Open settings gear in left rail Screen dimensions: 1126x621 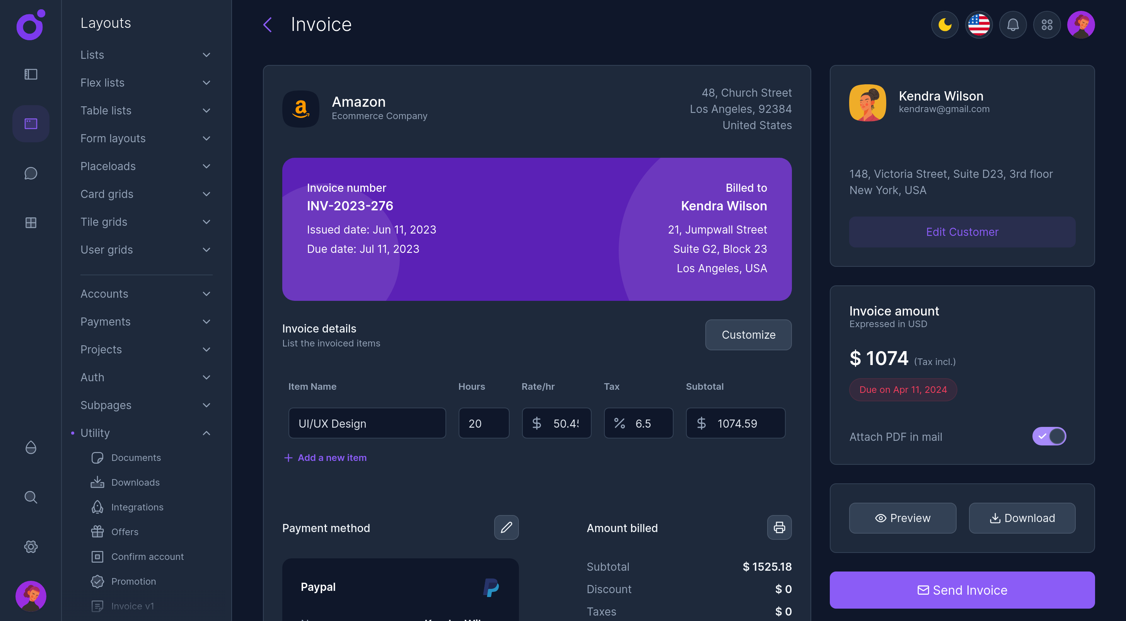[31, 547]
